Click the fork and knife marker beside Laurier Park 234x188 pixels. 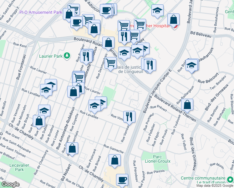pos(86,57)
